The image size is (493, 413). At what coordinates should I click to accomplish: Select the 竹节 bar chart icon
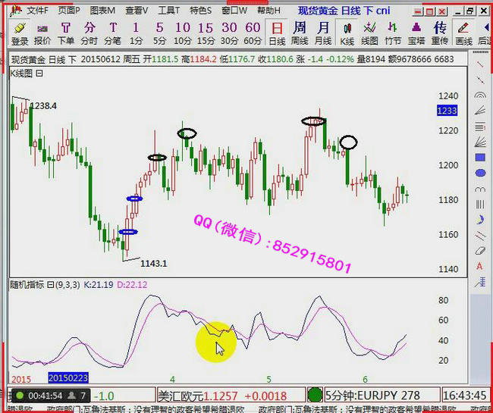[393, 33]
